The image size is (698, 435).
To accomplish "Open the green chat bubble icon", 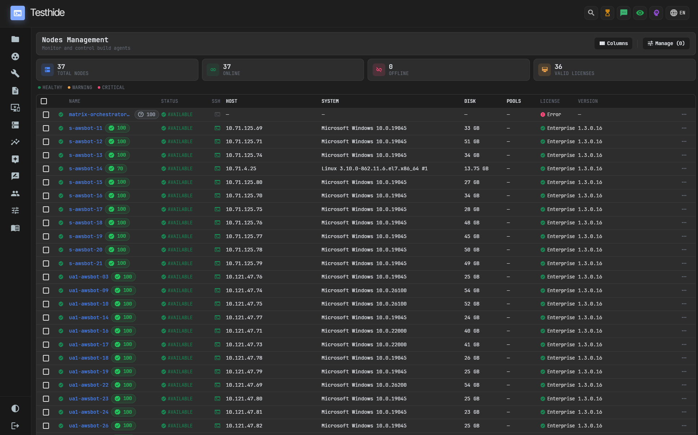I will point(624,13).
